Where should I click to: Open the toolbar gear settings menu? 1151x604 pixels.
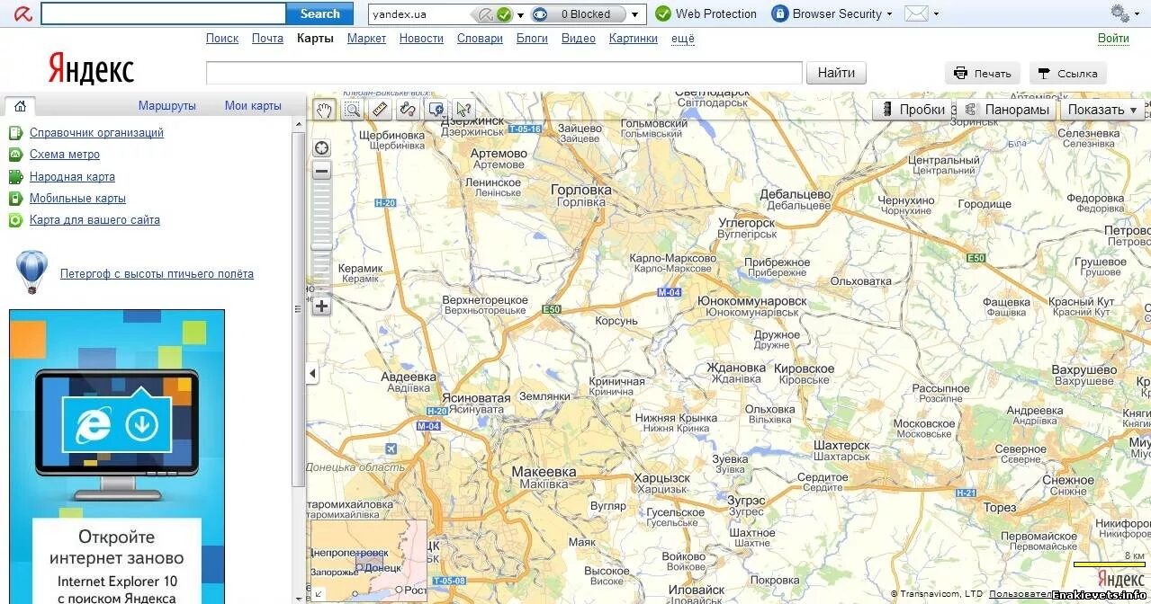pyautogui.click(x=1120, y=13)
